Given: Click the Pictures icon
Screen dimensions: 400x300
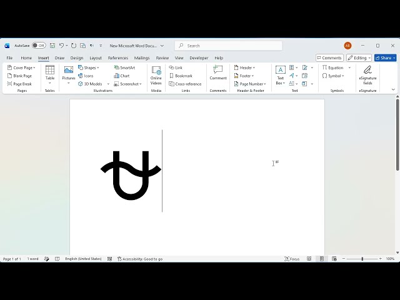Looking at the screenshot, I should (69, 70).
